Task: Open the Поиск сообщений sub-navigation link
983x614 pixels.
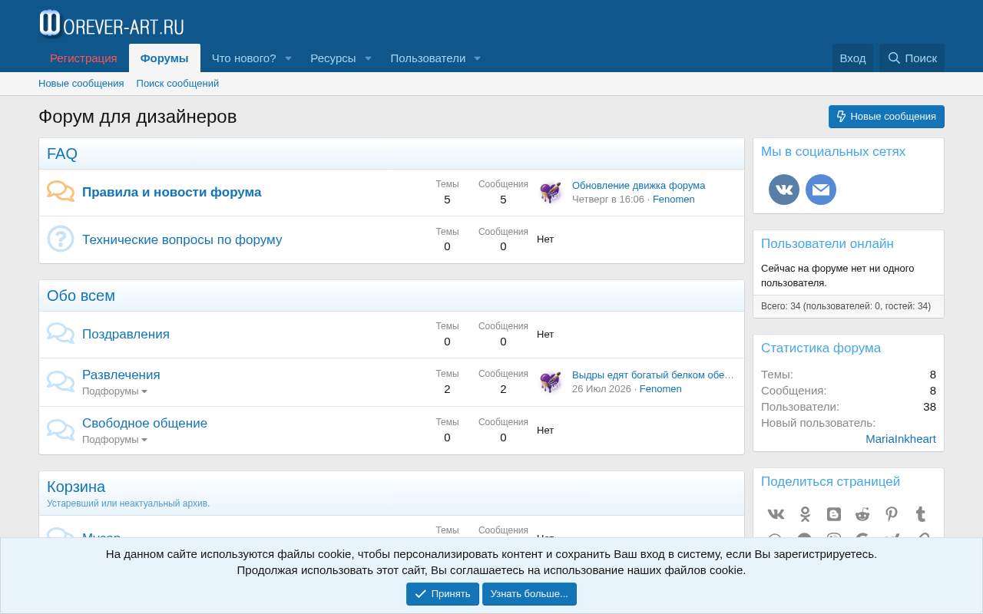Action: [177, 84]
